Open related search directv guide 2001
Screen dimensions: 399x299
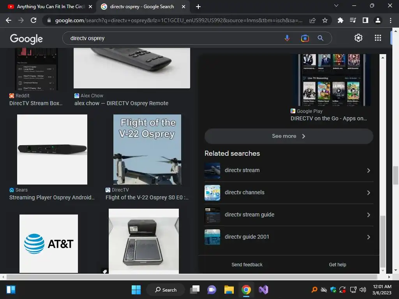pos(289,237)
